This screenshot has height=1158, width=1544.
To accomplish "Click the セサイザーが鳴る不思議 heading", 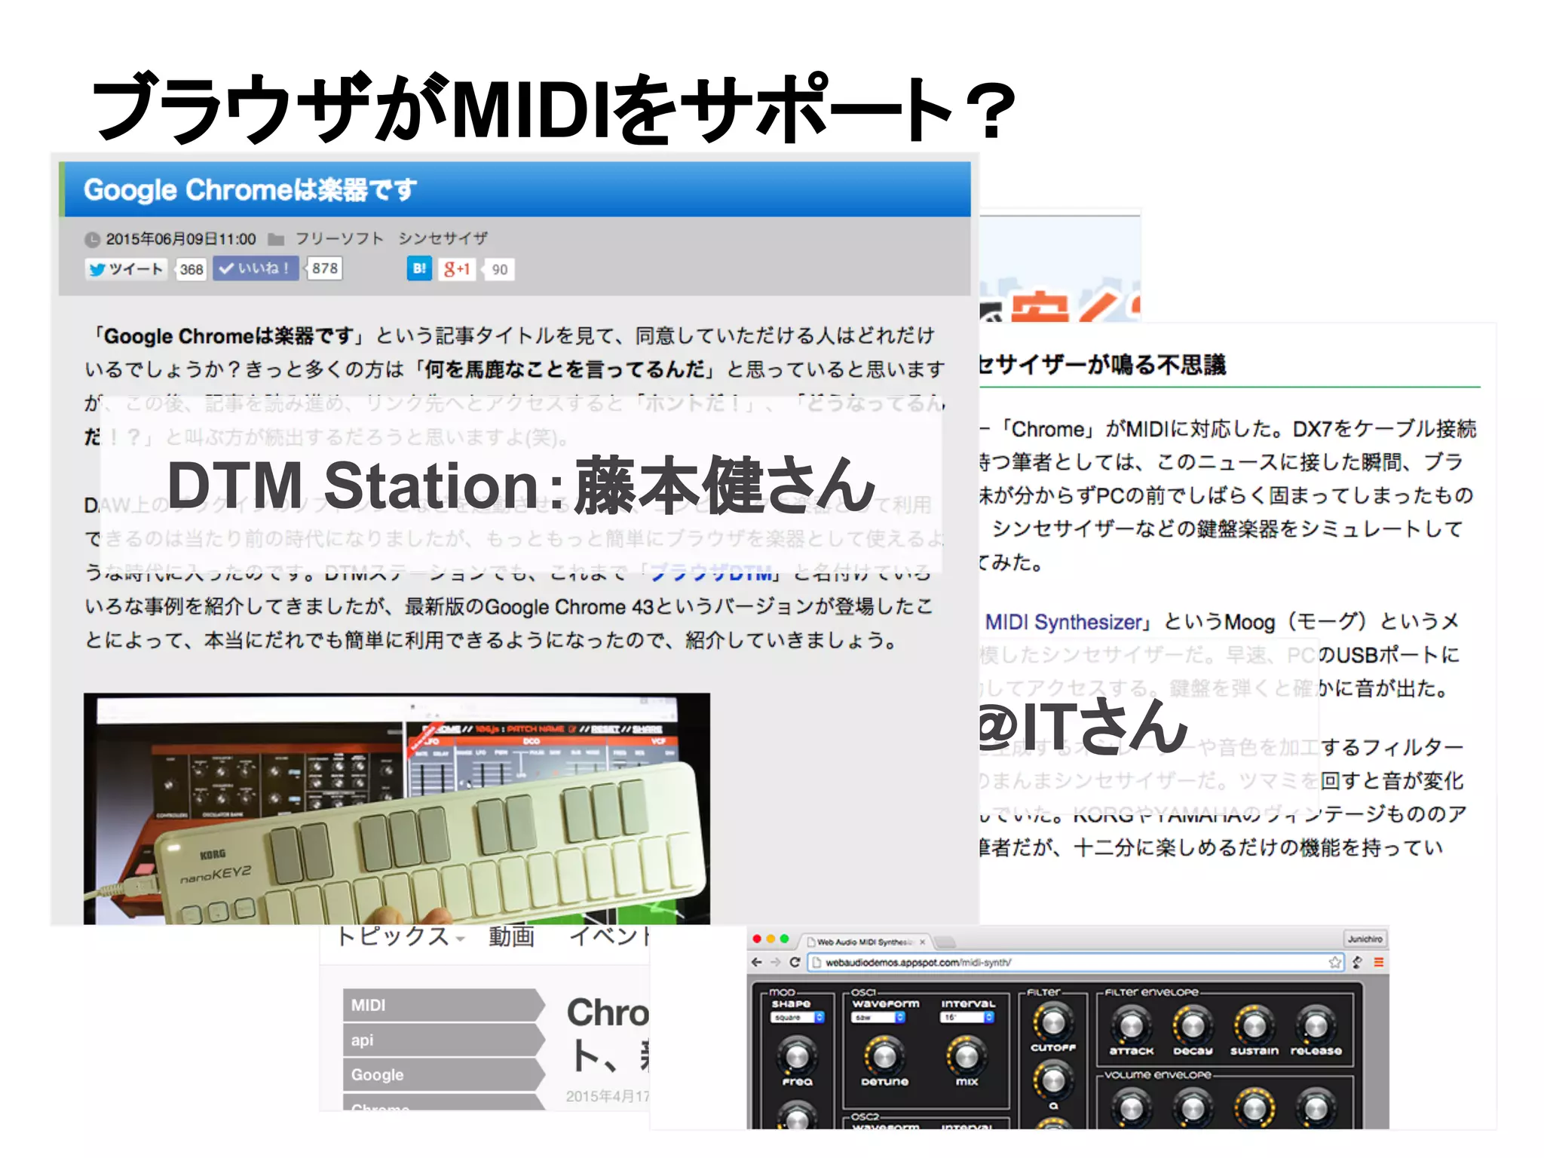I will coord(1102,365).
